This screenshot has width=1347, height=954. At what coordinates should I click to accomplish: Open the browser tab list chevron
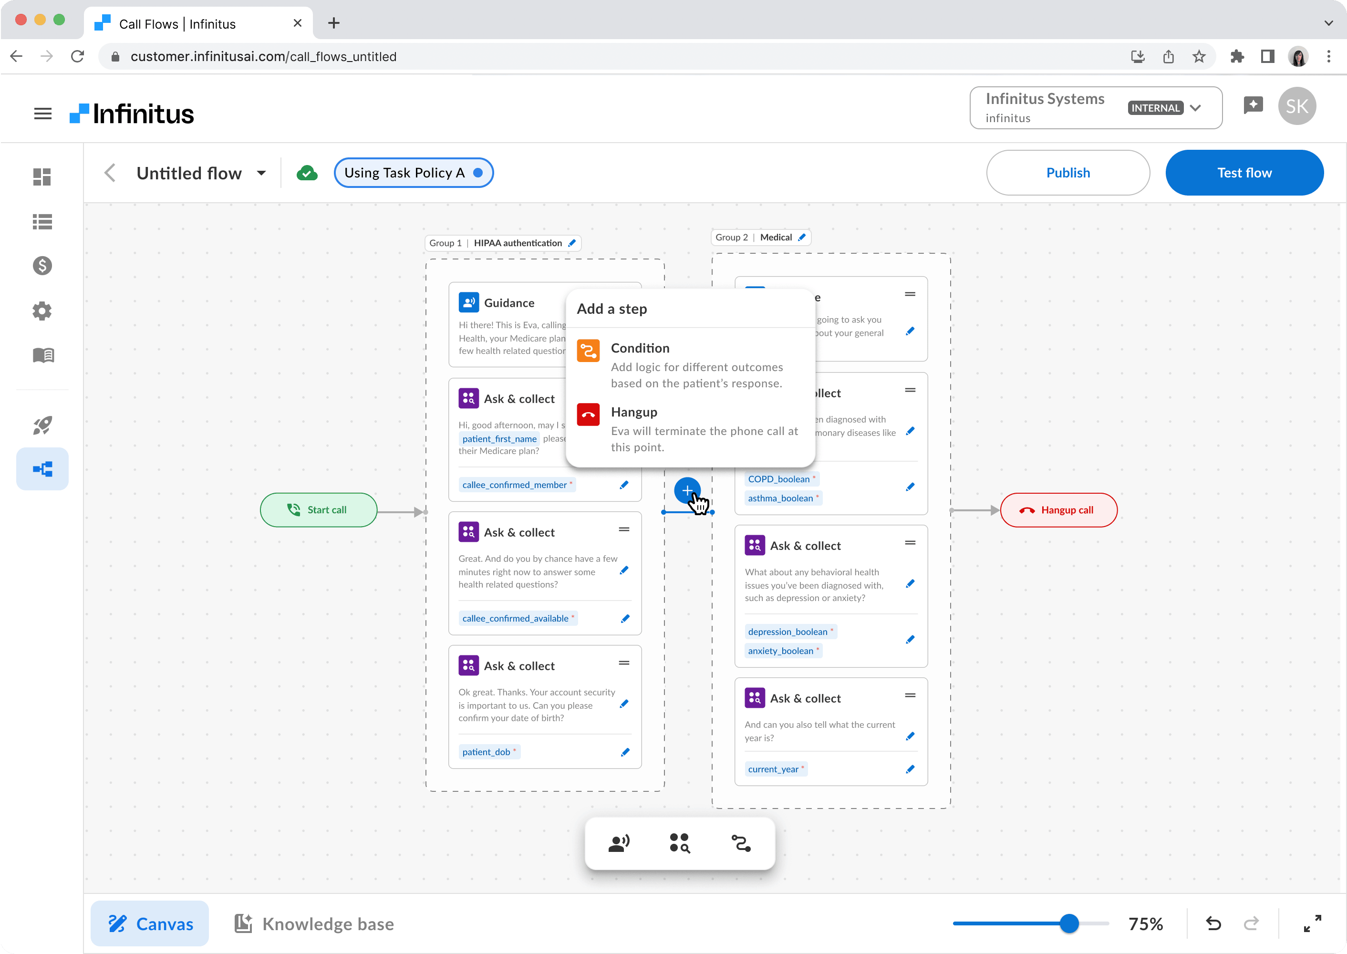point(1328,23)
